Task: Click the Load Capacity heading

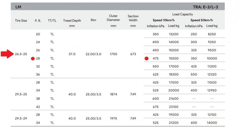Action: pyautogui.click(x=182, y=14)
